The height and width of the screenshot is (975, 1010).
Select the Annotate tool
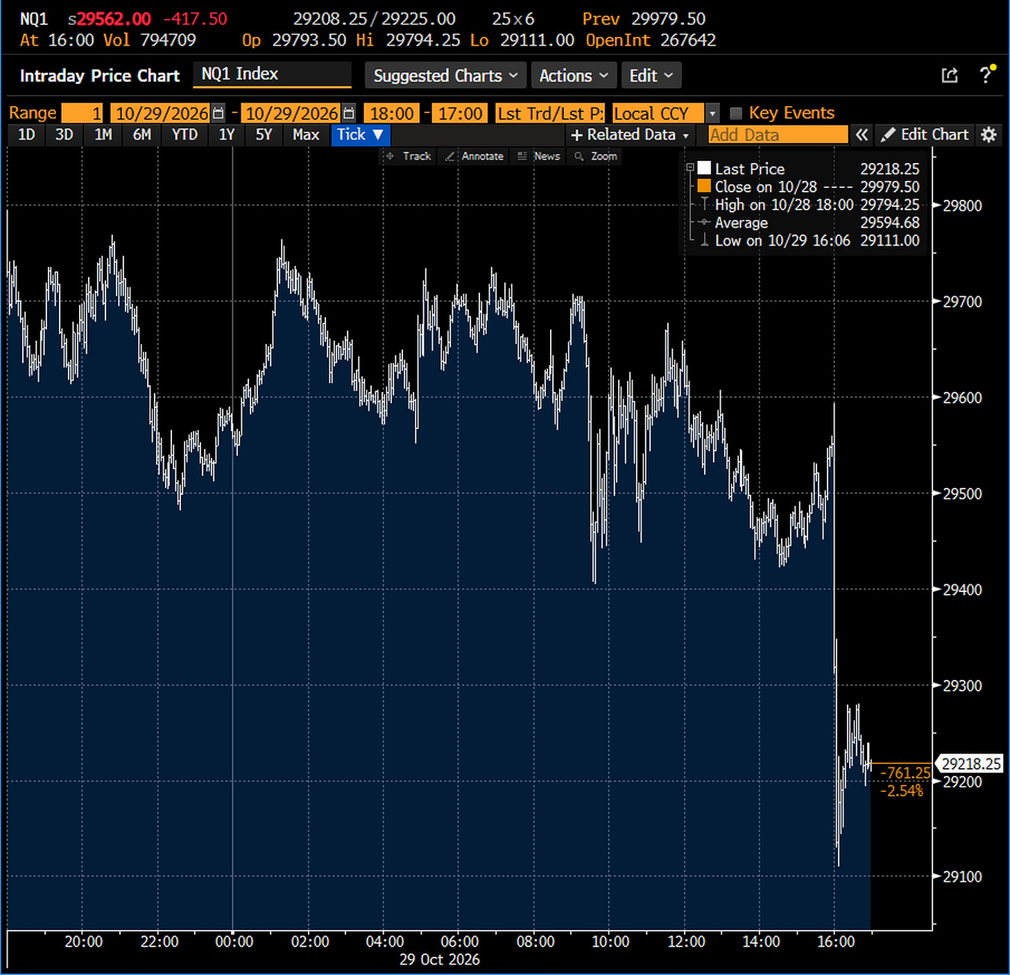(474, 156)
